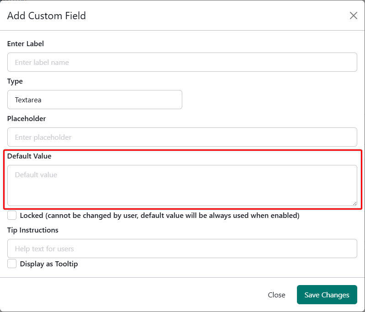Click the 'Display as Tooltip' label text
Screen dimensions: 365x312
[x=49, y=264]
